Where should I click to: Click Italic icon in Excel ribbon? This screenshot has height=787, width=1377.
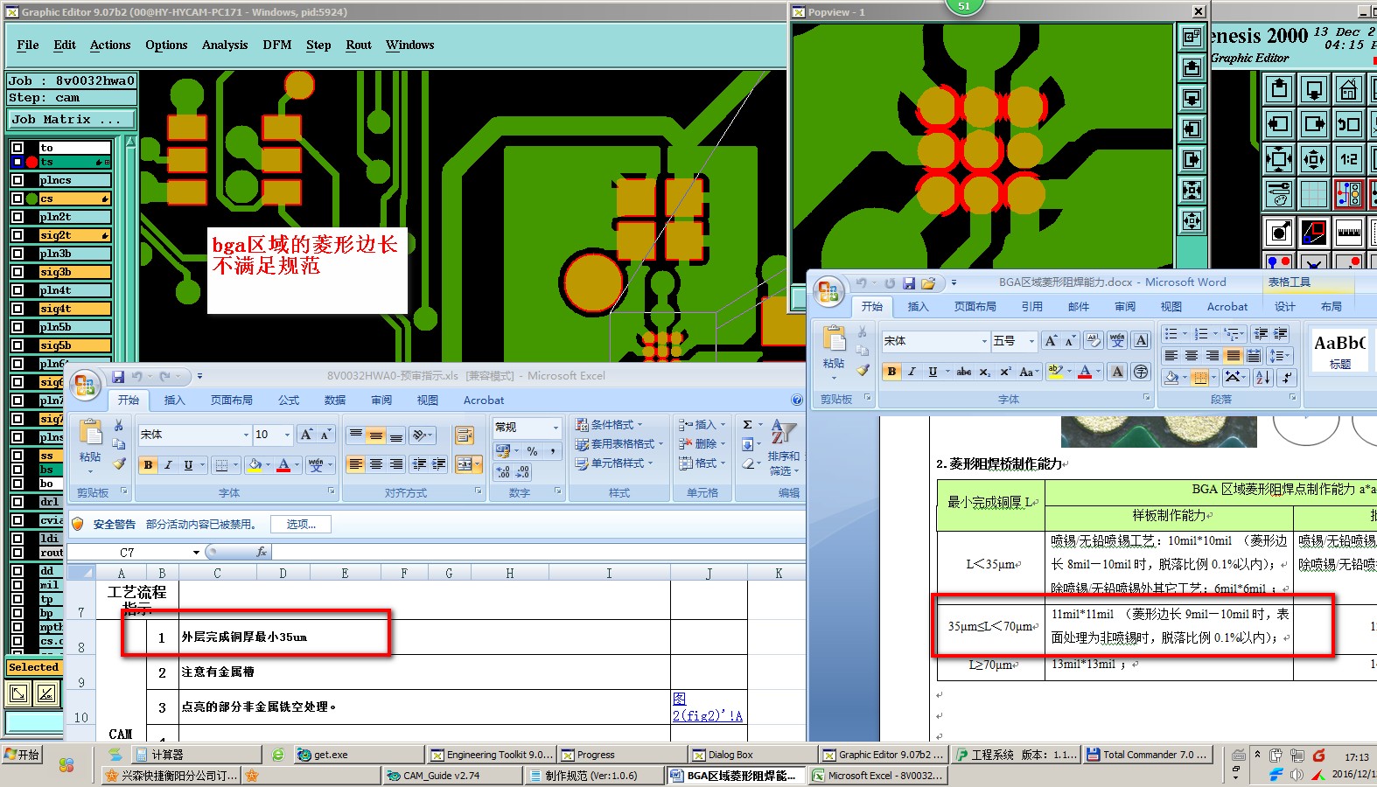168,464
